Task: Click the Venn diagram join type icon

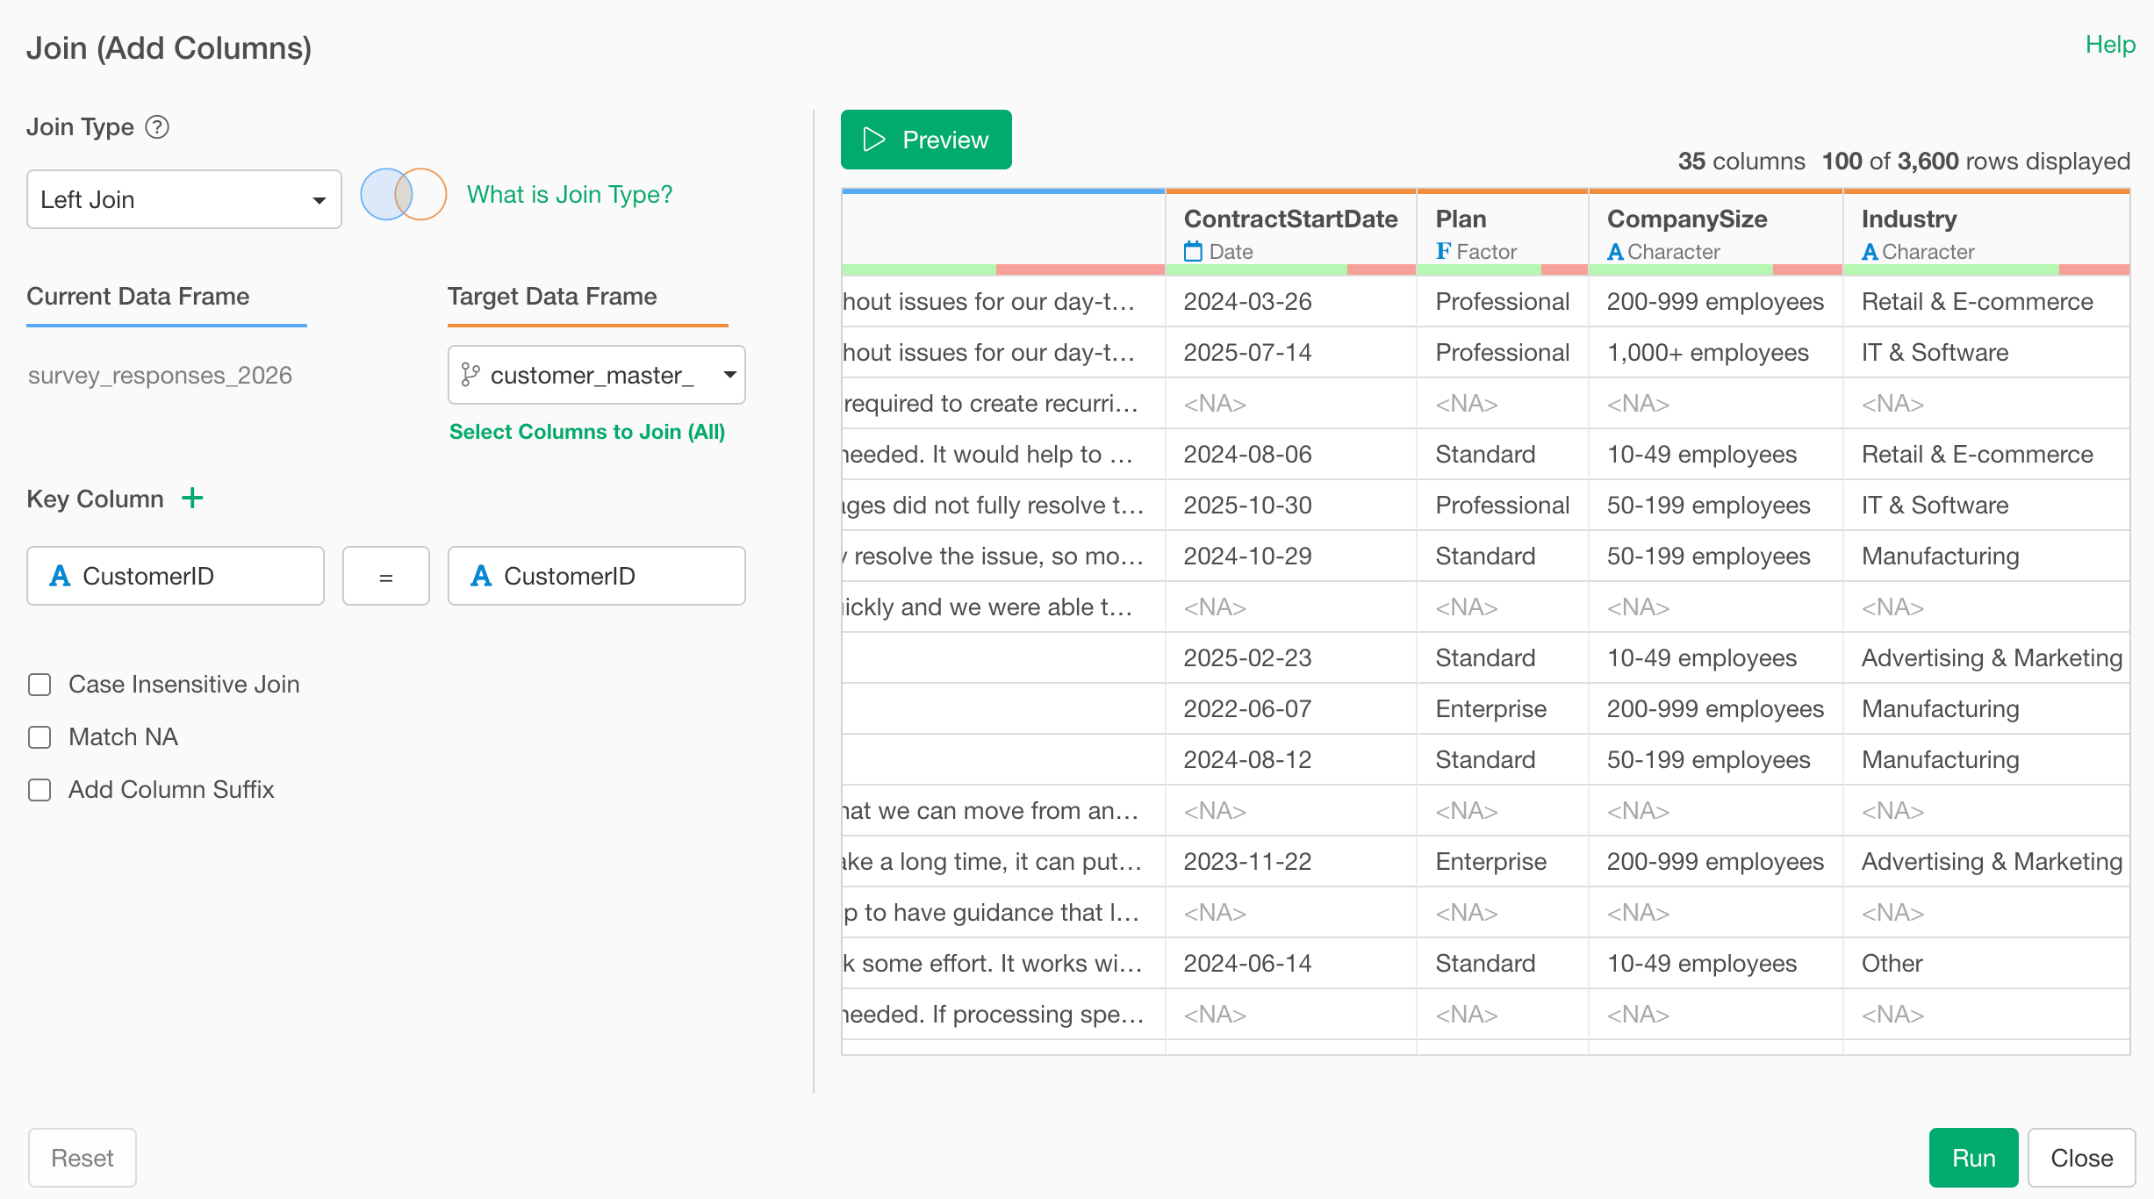Action: pyautogui.click(x=404, y=194)
